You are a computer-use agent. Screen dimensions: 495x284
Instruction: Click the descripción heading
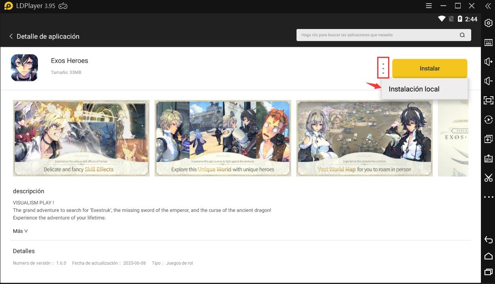point(29,191)
